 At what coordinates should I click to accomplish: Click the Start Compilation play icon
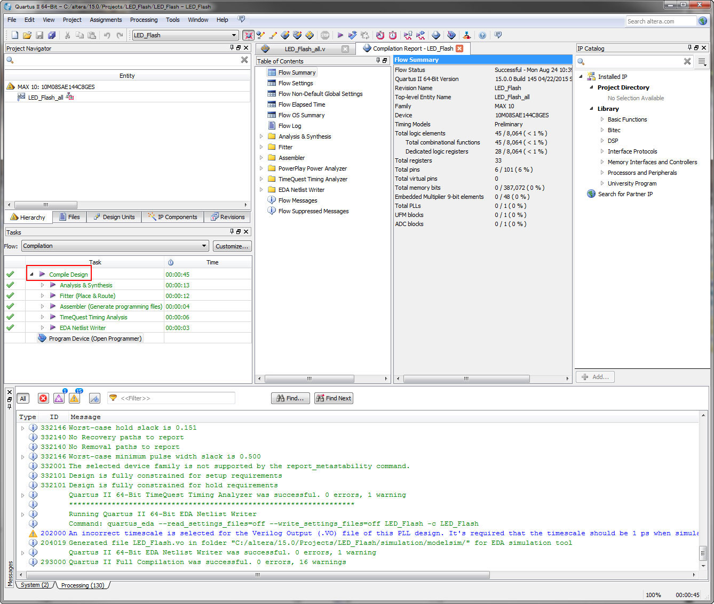click(340, 35)
